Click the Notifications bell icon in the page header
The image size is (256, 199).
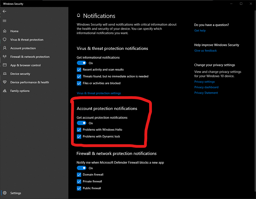[x=79, y=15]
